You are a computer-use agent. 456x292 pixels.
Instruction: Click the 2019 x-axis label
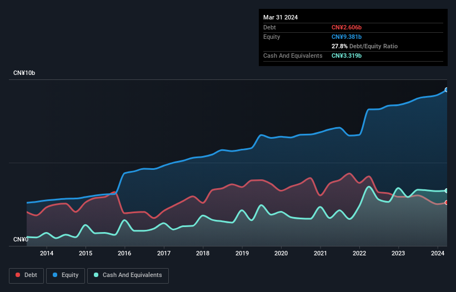click(x=242, y=253)
